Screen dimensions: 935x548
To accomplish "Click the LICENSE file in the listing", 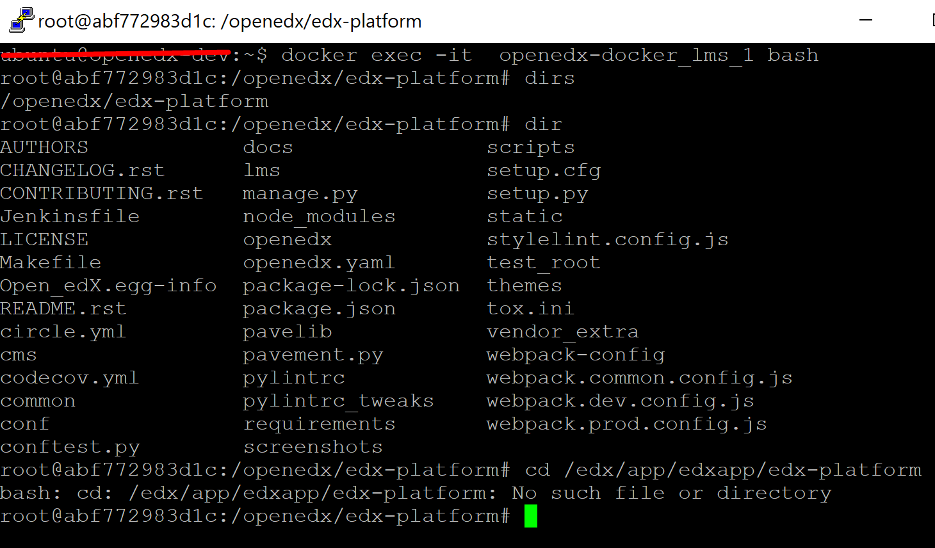I will [44, 239].
